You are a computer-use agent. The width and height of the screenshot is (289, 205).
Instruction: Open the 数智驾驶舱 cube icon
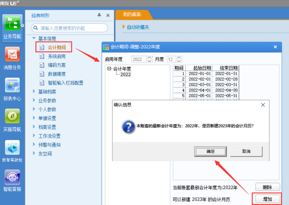pyautogui.click(x=12, y=147)
